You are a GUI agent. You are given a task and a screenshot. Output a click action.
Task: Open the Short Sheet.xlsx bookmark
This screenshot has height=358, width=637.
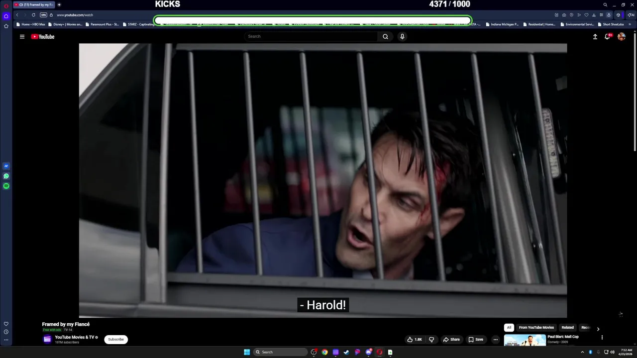[x=611, y=24]
